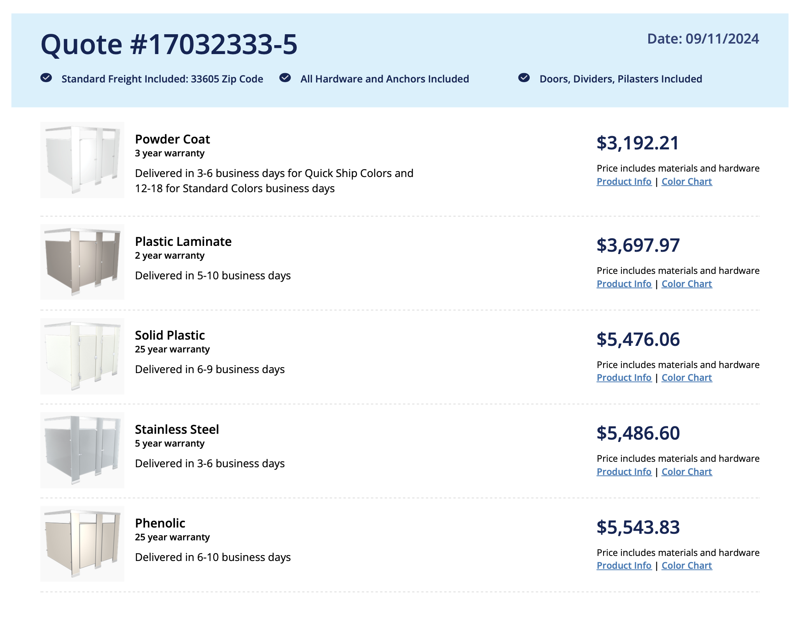Click the checkmark icon beside All Hardware and Anchors

tap(285, 78)
